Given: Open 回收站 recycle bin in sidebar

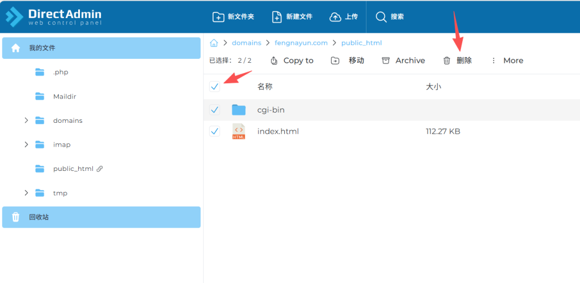Looking at the screenshot, I should click(x=39, y=217).
